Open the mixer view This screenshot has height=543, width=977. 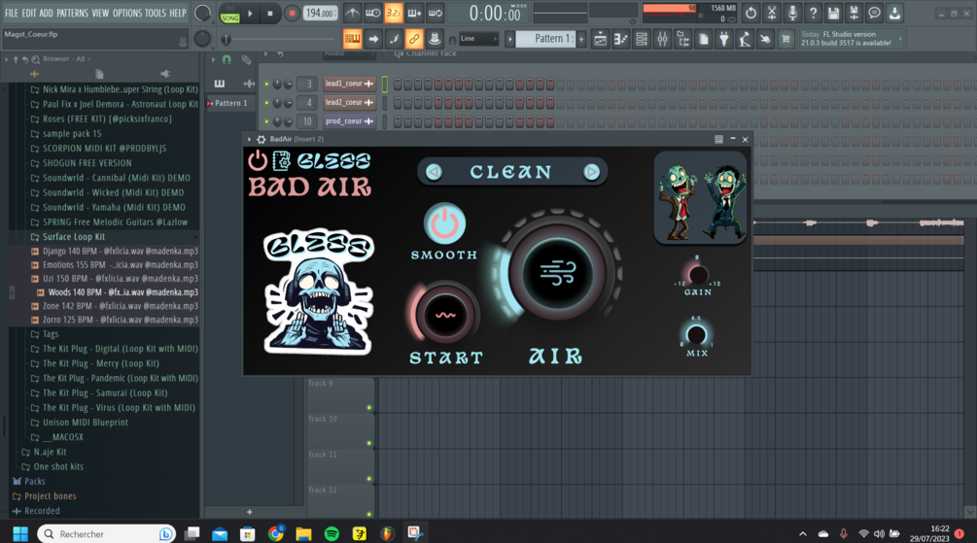(662, 39)
